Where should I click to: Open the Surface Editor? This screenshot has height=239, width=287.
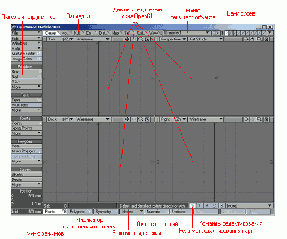(26, 54)
